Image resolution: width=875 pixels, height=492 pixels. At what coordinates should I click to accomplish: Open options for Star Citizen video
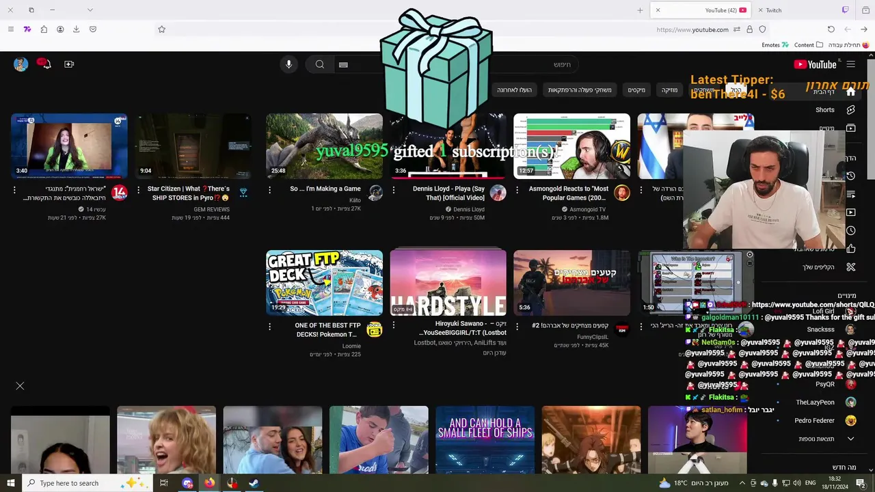click(x=139, y=190)
